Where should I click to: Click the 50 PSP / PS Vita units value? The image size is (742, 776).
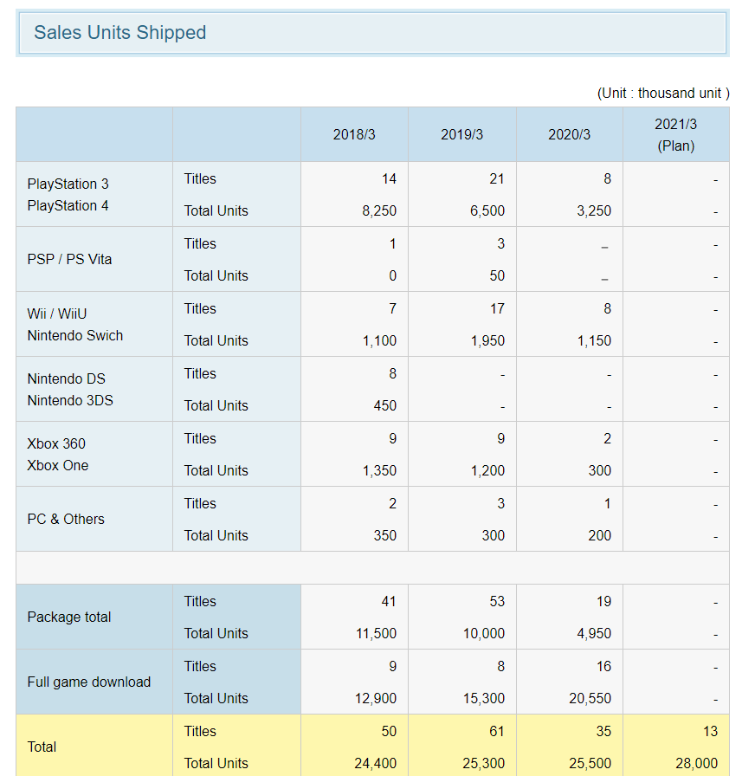click(497, 275)
